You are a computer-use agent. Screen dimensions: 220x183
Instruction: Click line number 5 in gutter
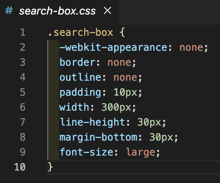tap(22, 92)
